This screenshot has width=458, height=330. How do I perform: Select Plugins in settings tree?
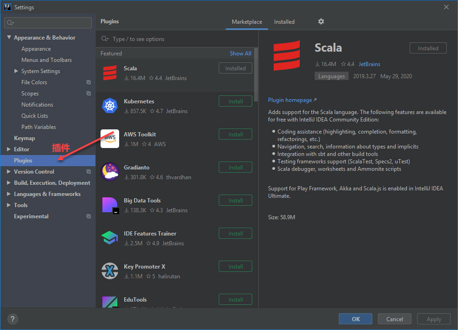coord(48,161)
